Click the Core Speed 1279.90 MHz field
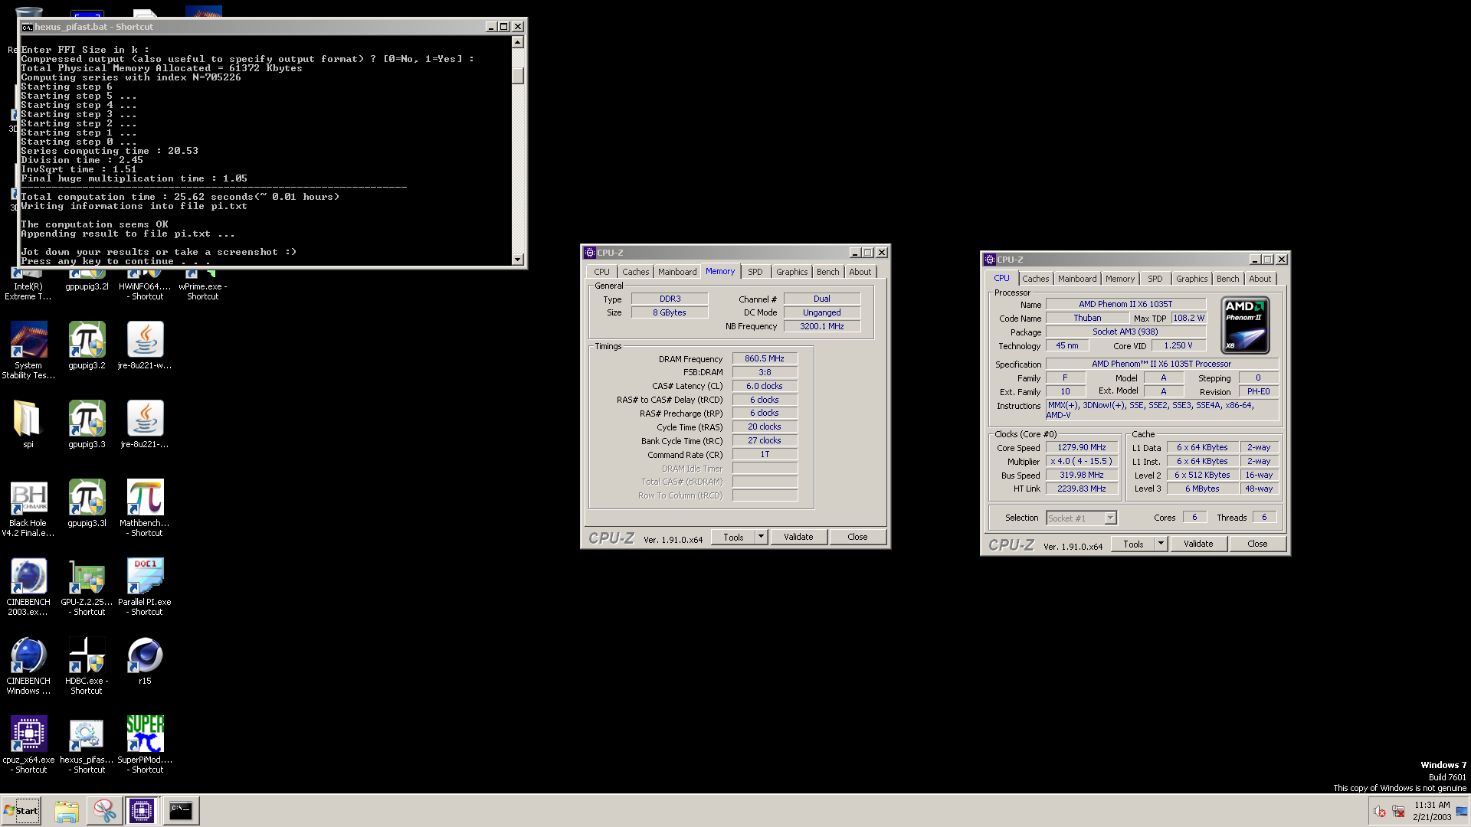 pos(1082,447)
